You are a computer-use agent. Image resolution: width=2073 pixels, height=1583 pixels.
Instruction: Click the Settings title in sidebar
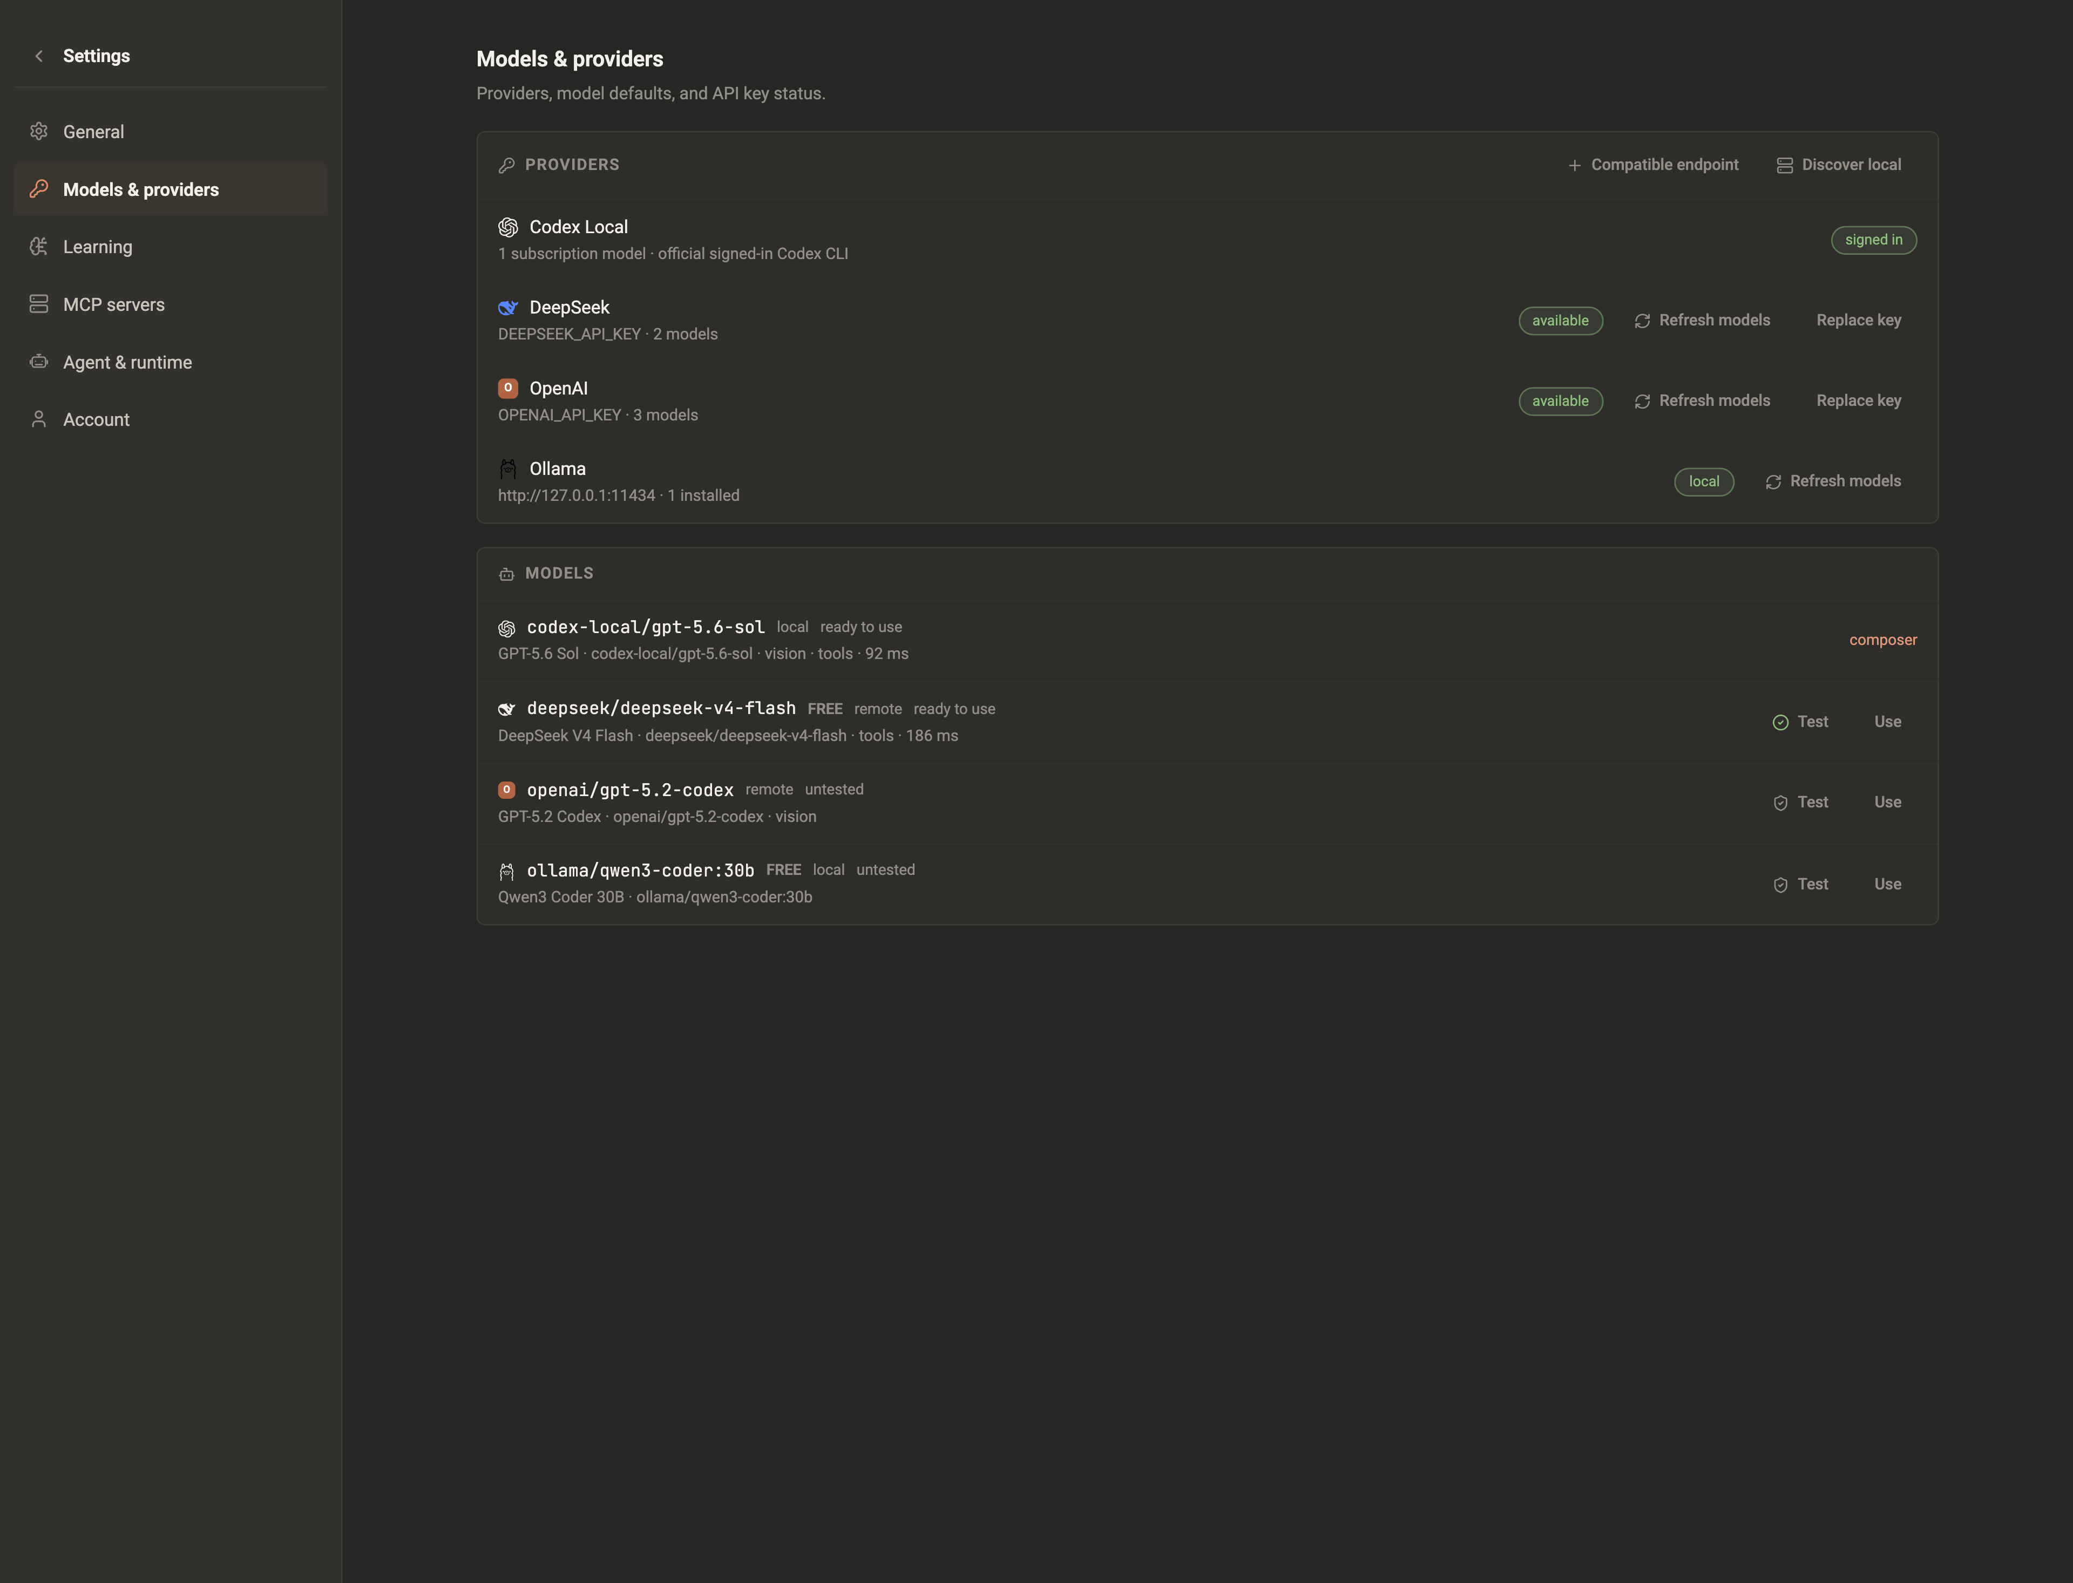96,56
